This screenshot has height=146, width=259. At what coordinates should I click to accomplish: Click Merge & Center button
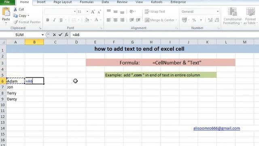159,20
